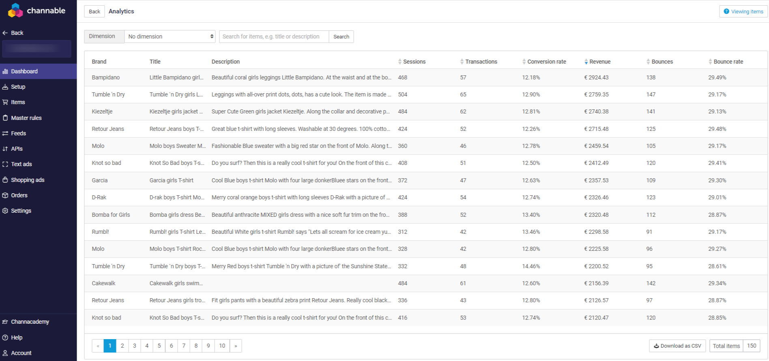The height and width of the screenshot is (361, 769).
Task: Open the Settings gear icon
Action: click(5, 211)
